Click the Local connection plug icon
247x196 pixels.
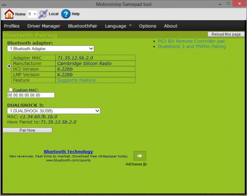point(43,14)
